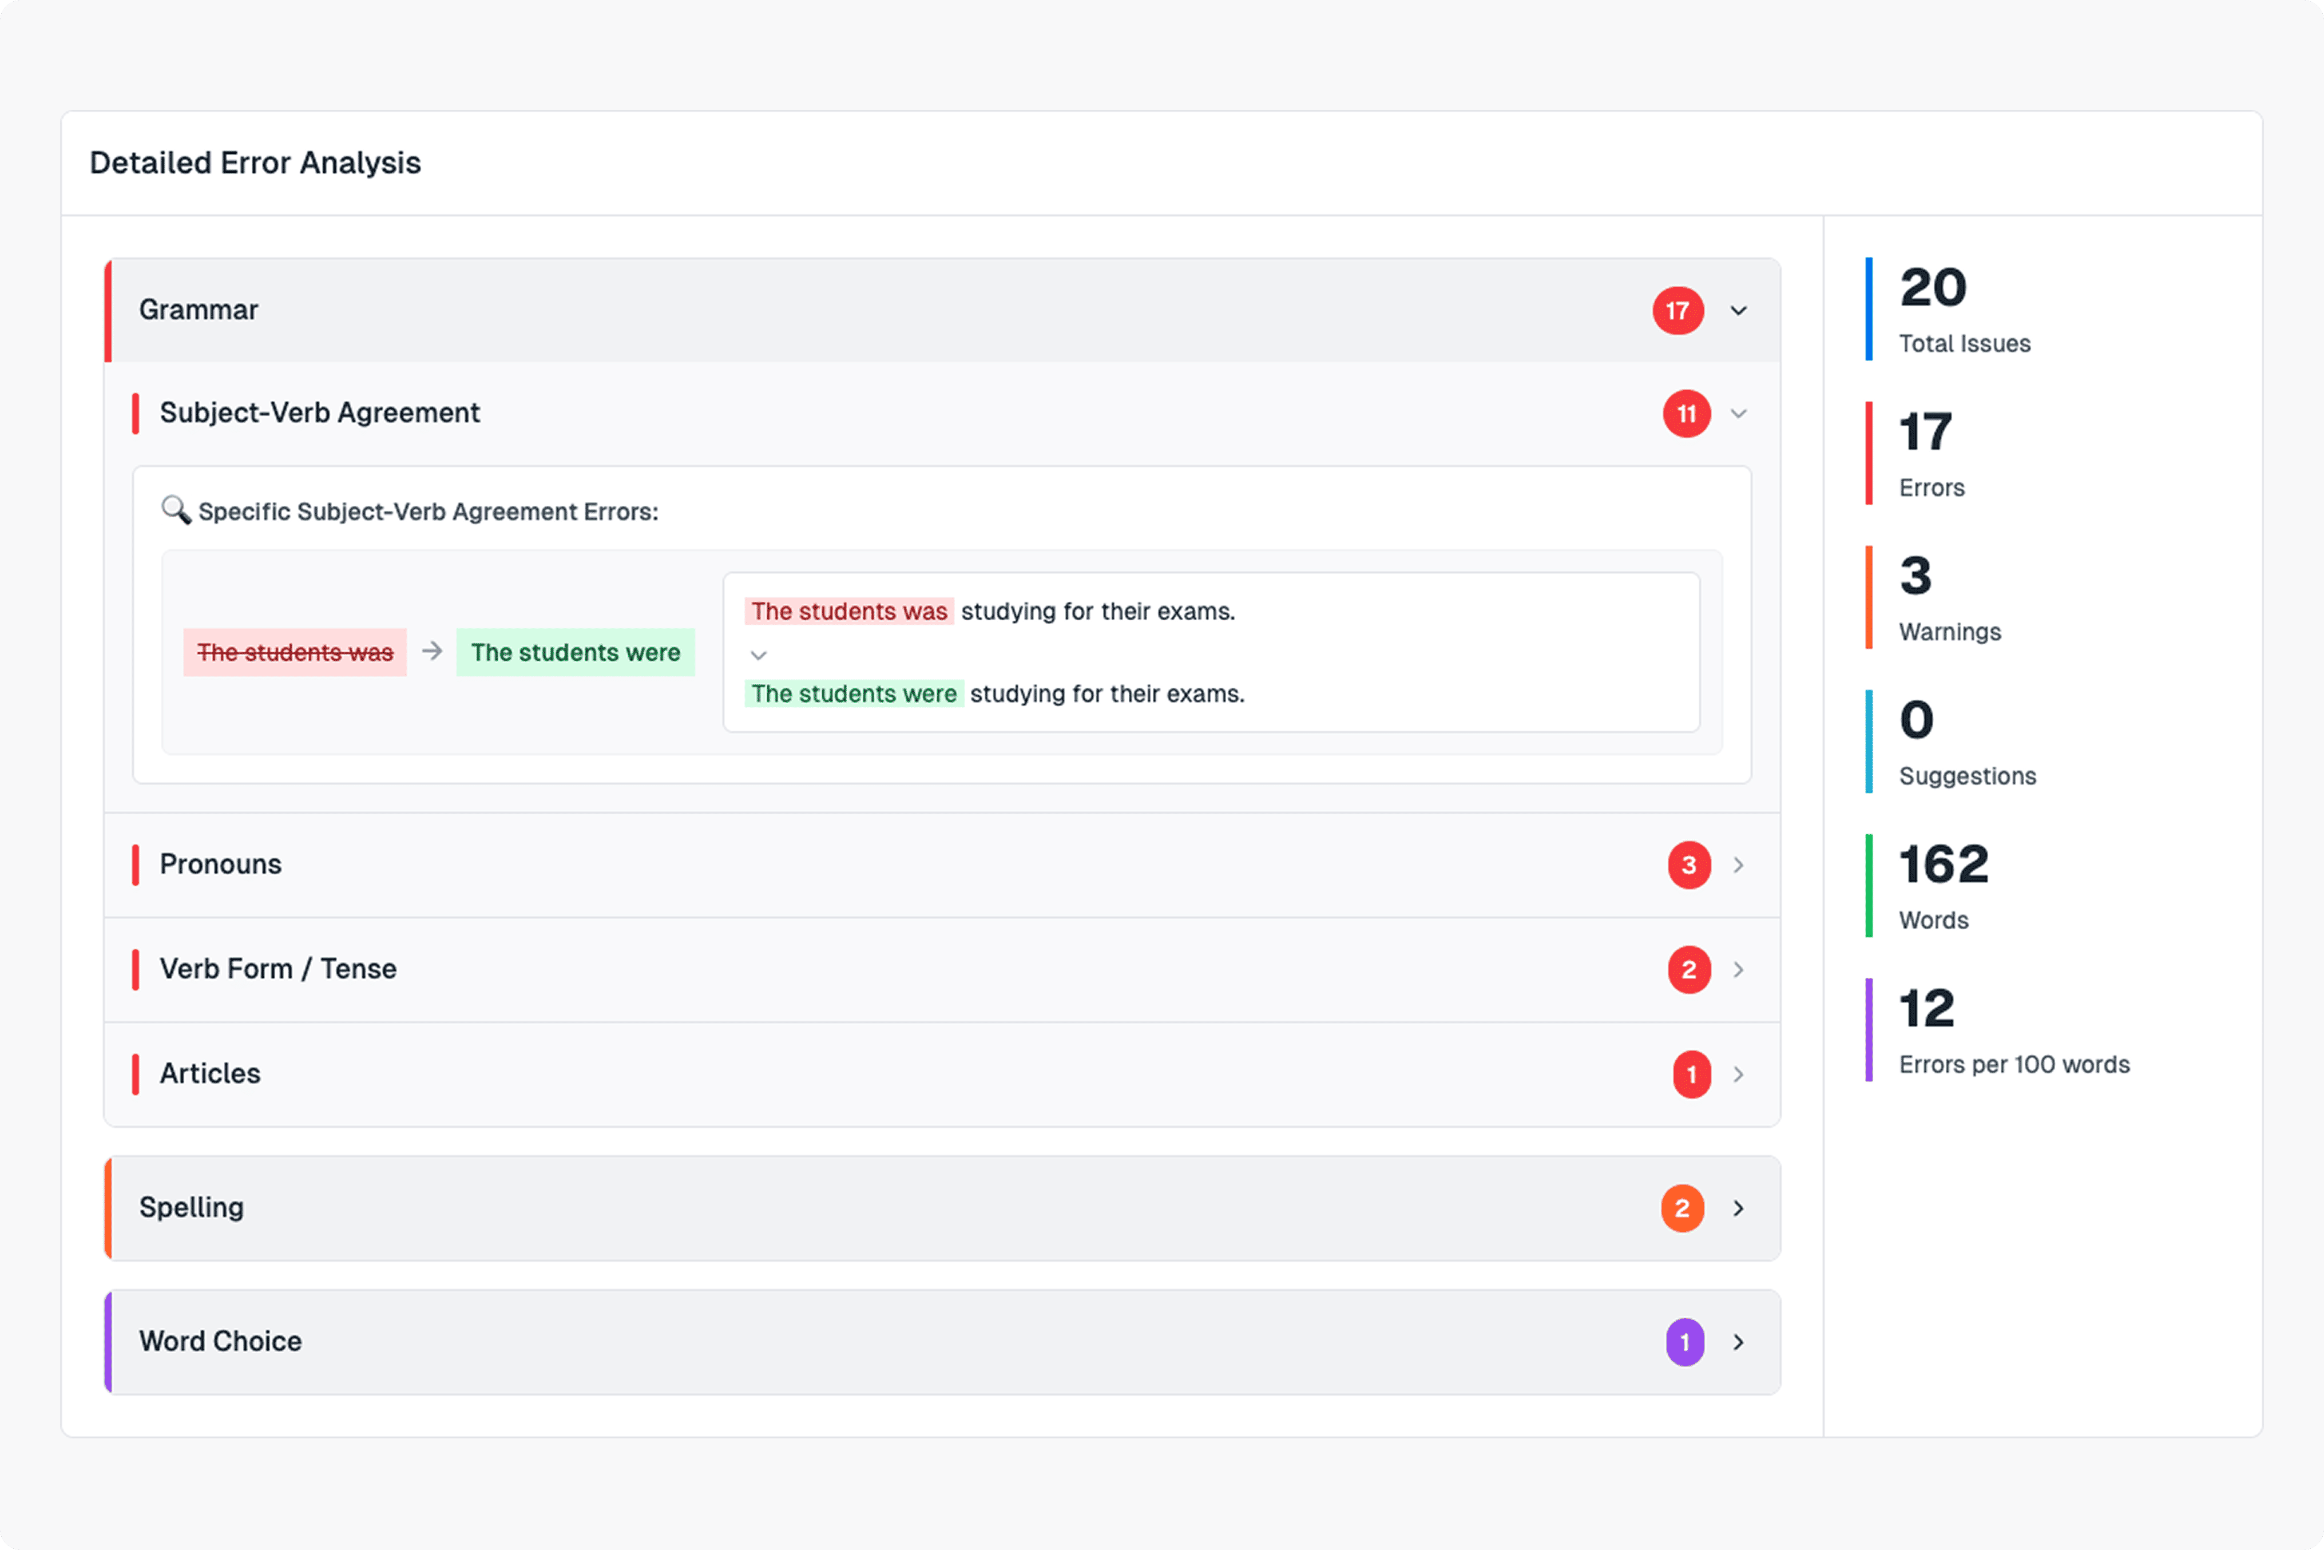
Task: Click small chevron between example sentences
Action: point(758,655)
